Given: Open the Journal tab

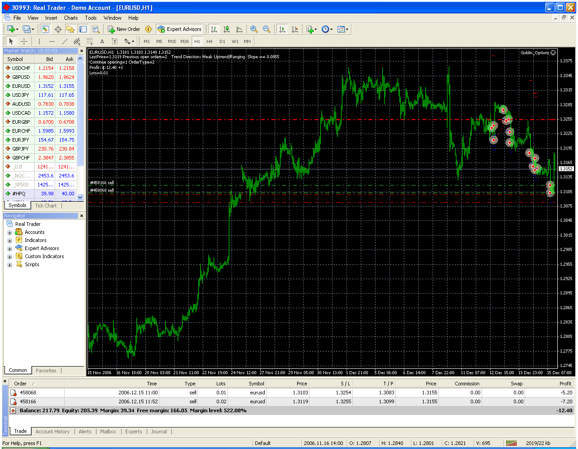Looking at the screenshot, I should tap(159, 432).
